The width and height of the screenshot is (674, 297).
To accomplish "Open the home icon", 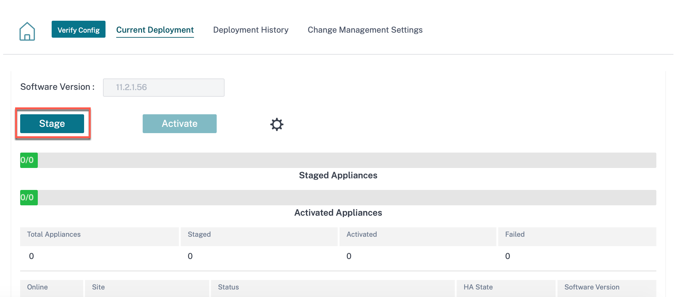I will (27, 31).
